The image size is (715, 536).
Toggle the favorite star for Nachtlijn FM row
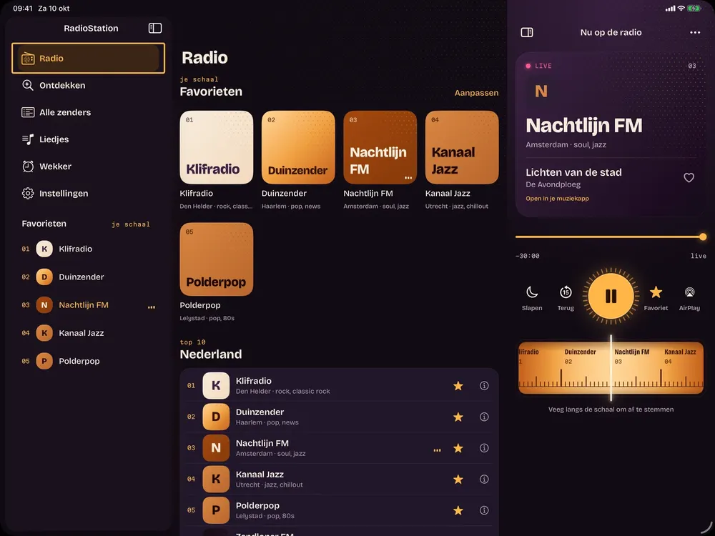(458, 448)
